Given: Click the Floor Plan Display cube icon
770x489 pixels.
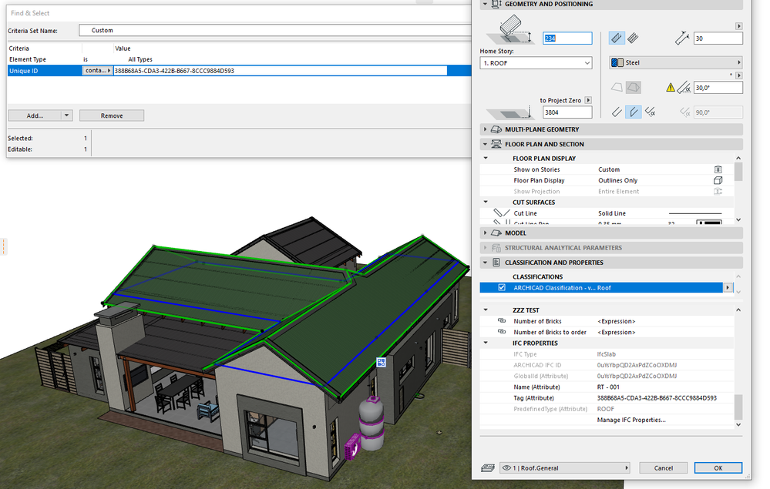Looking at the screenshot, I should pyautogui.click(x=718, y=180).
